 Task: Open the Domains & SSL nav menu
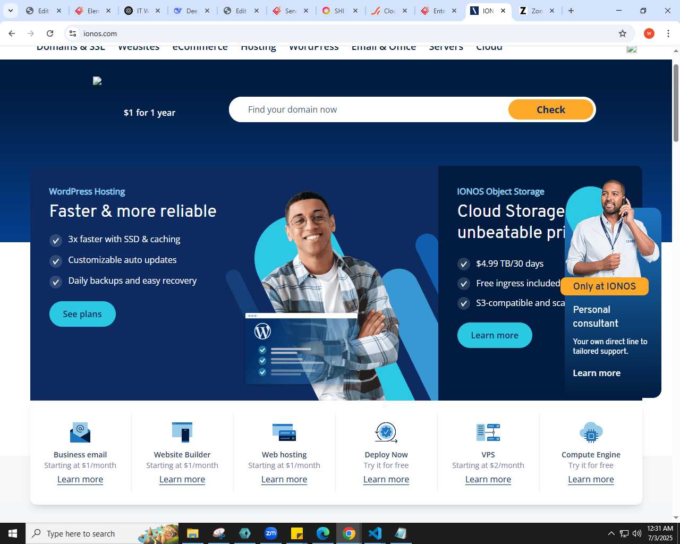click(71, 48)
